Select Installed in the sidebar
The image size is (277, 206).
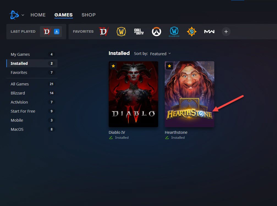point(32,63)
